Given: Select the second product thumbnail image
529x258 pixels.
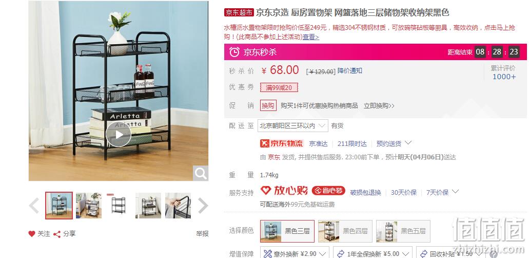Looking at the screenshot, I should click(x=88, y=206).
